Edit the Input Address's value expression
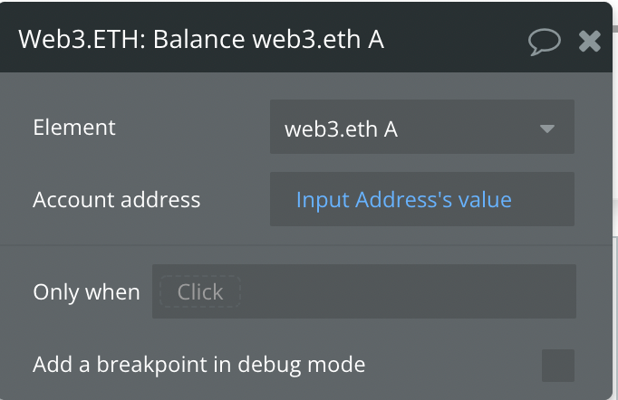This screenshot has height=400, width=618. point(403,199)
